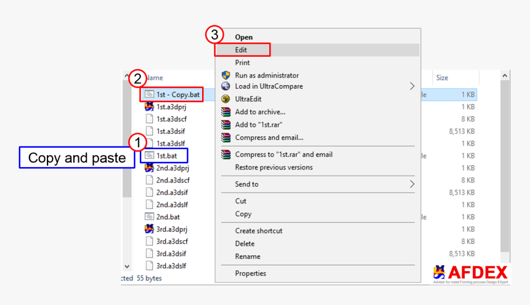
Task: Select the 2nd.bat batch file icon
Action: [149, 217]
